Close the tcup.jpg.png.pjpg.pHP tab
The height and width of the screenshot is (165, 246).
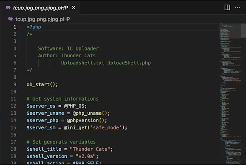pyautogui.click(x=73, y=8)
